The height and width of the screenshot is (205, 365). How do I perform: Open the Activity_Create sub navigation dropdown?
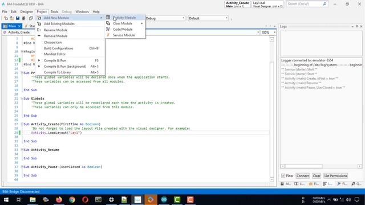click(x=258, y=32)
